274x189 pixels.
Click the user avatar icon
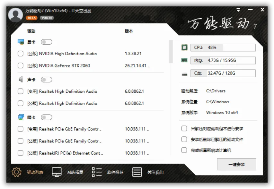[x=15, y=15]
